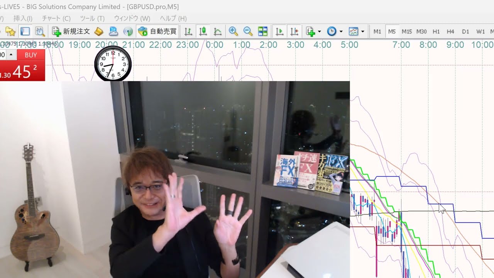Click the Zoom In magnifier icon
The height and width of the screenshot is (278, 494).
[x=233, y=31]
